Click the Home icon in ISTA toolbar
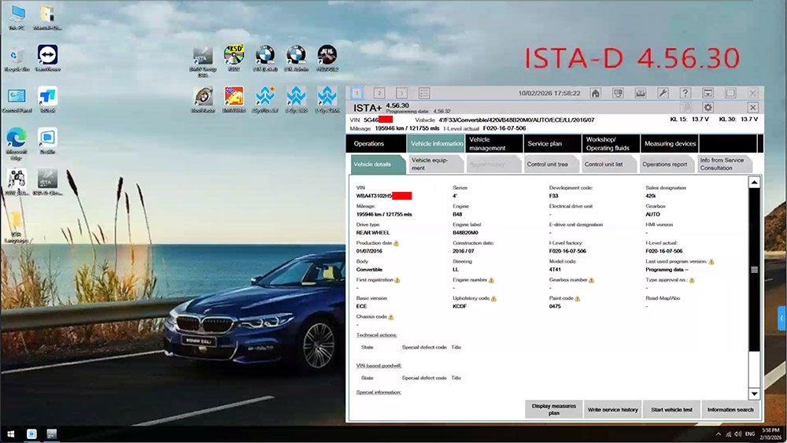Image resolution: width=787 pixels, height=443 pixels. pos(596,93)
